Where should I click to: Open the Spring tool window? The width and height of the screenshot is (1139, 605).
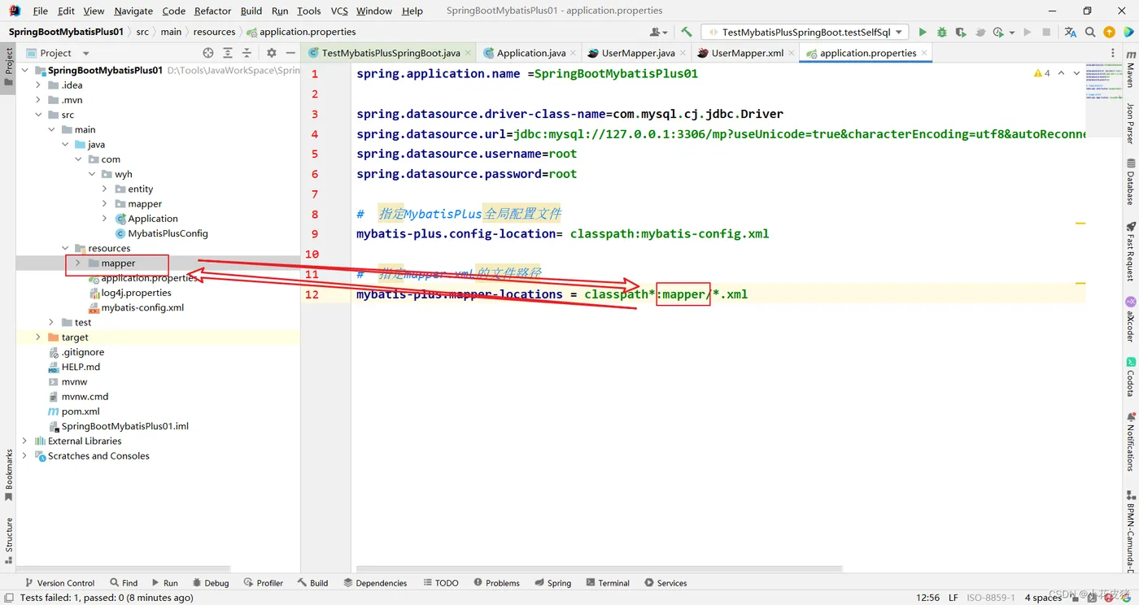click(552, 583)
